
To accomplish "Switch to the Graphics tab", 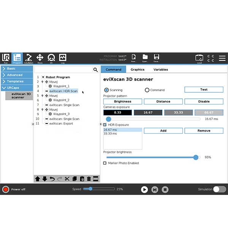I will click(x=138, y=70).
